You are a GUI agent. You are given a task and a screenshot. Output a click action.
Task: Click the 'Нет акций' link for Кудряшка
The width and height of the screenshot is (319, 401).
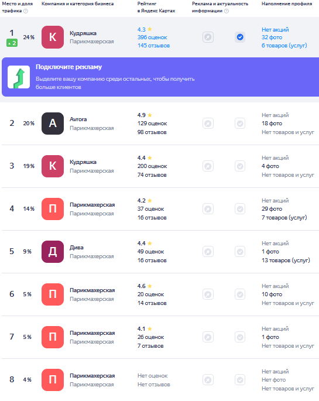click(275, 30)
